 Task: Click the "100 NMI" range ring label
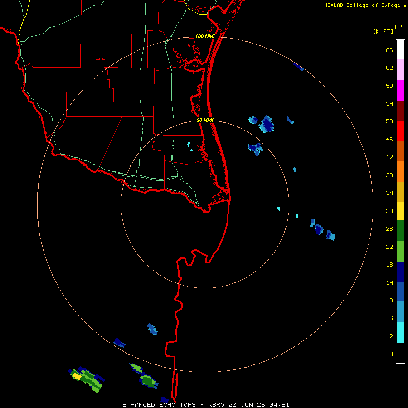pos(205,36)
